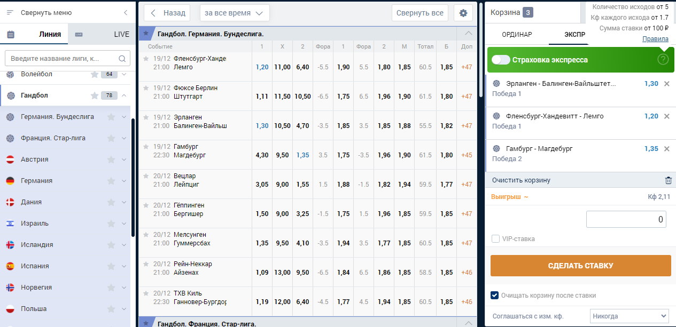The image size is (676, 327).
Task: Click the search magnifier icon in league field
Action: pyautogui.click(x=122, y=58)
